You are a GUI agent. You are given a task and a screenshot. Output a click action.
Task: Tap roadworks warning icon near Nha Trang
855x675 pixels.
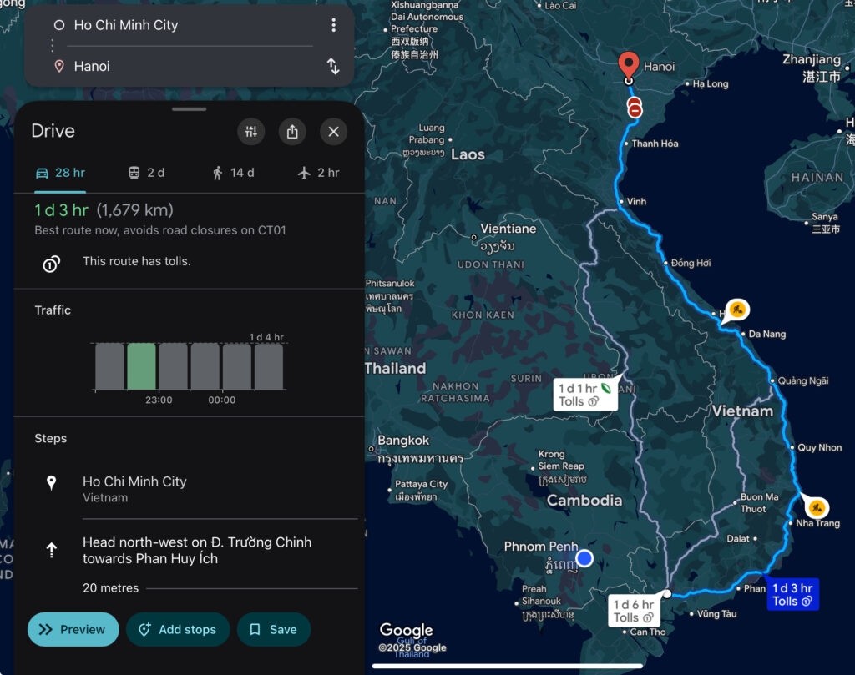[817, 506]
